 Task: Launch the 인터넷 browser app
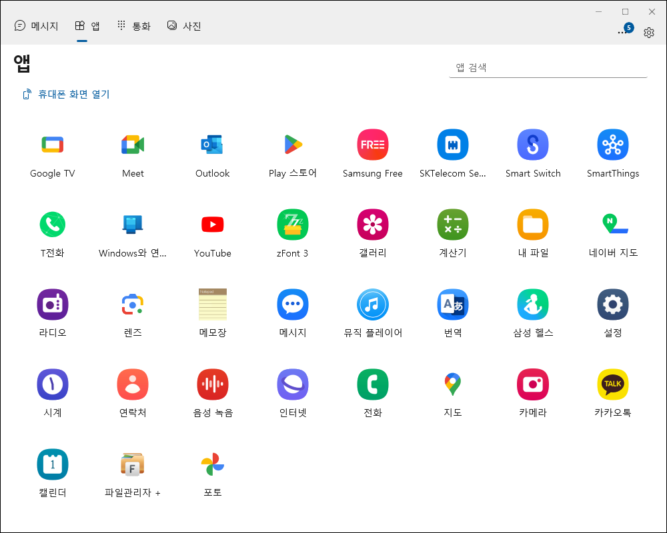[x=293, y=384]
